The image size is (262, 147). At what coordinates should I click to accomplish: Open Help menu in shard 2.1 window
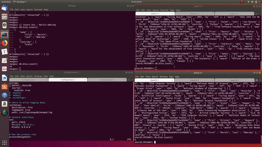pos(177,77)
